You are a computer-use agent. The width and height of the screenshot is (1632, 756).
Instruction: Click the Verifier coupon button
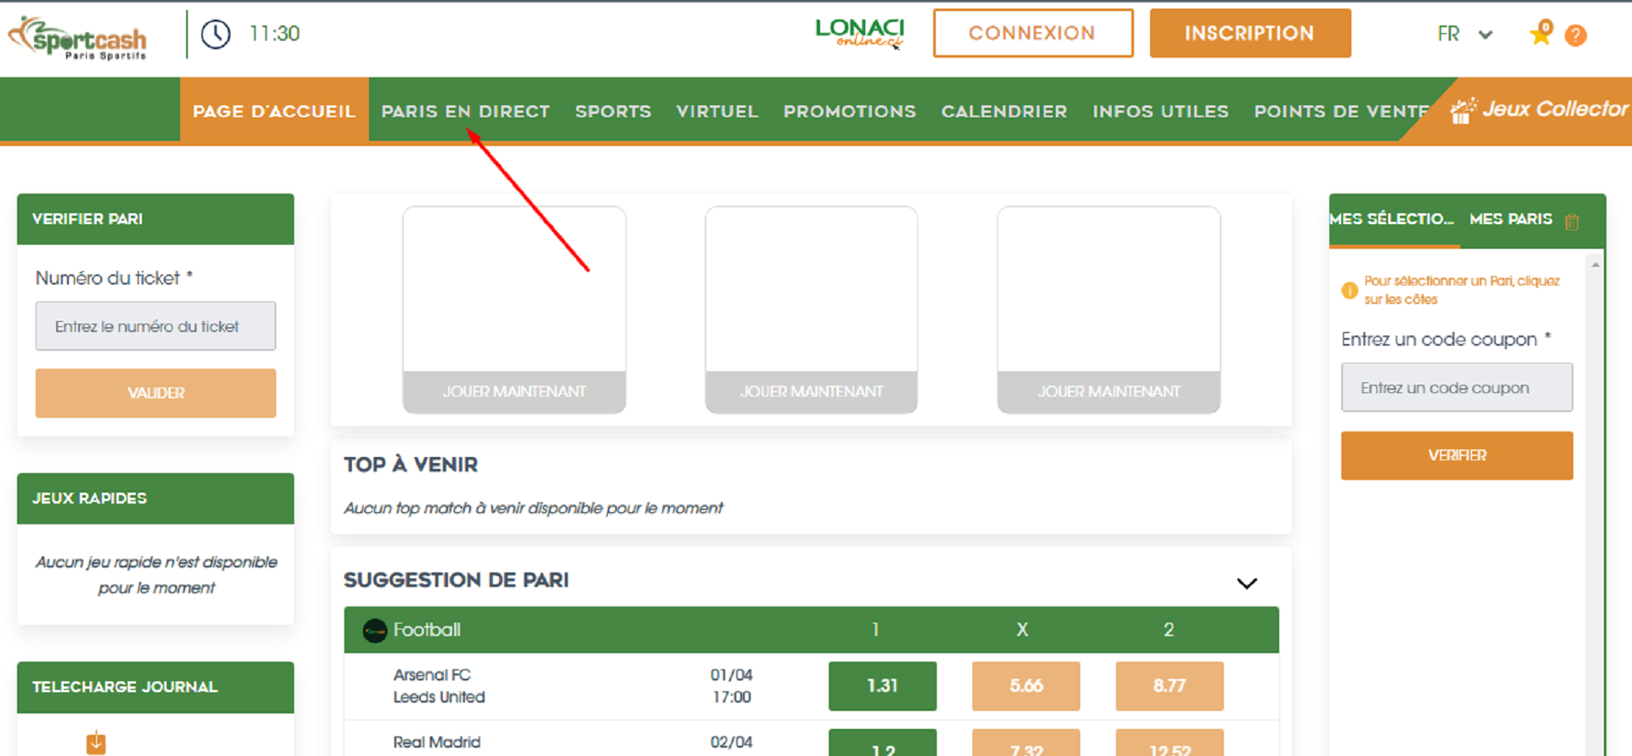(x=1457, y=455)
